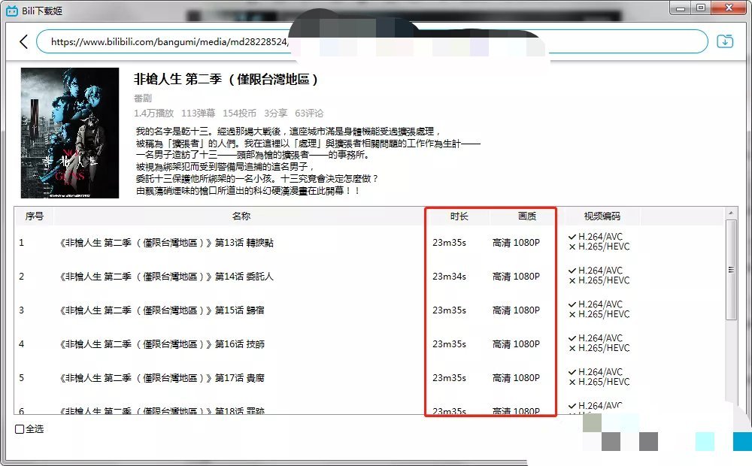Sort by the 时长 column header
The height and width of the screenshot is (466, 752).
[x=459, y=216]
